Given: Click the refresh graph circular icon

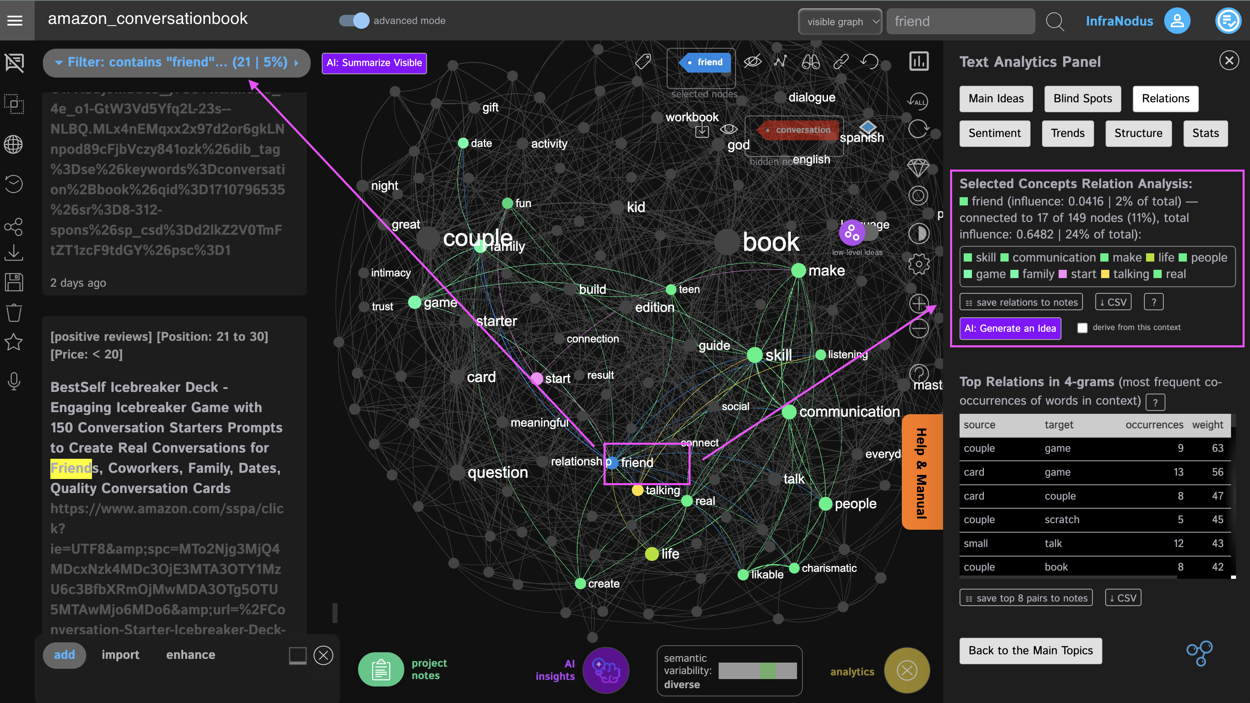Looking at the screenshot, I should (918, 129).
